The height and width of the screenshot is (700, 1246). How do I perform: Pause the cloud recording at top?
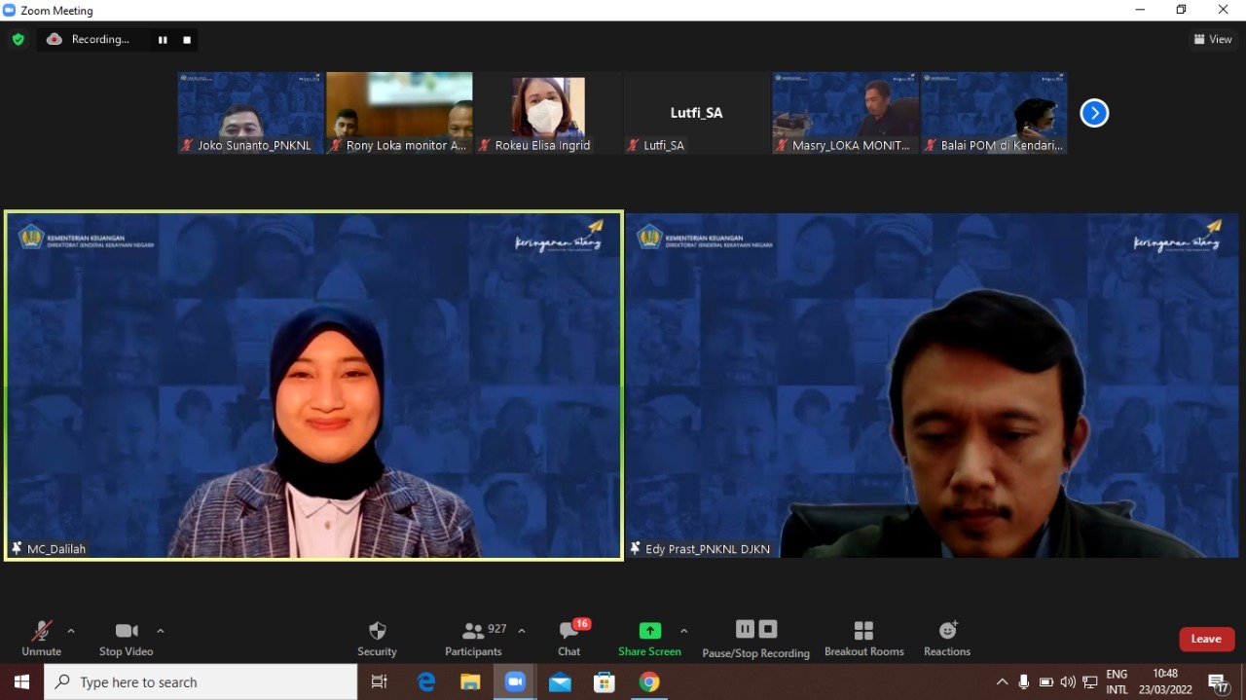coord(163,40)
